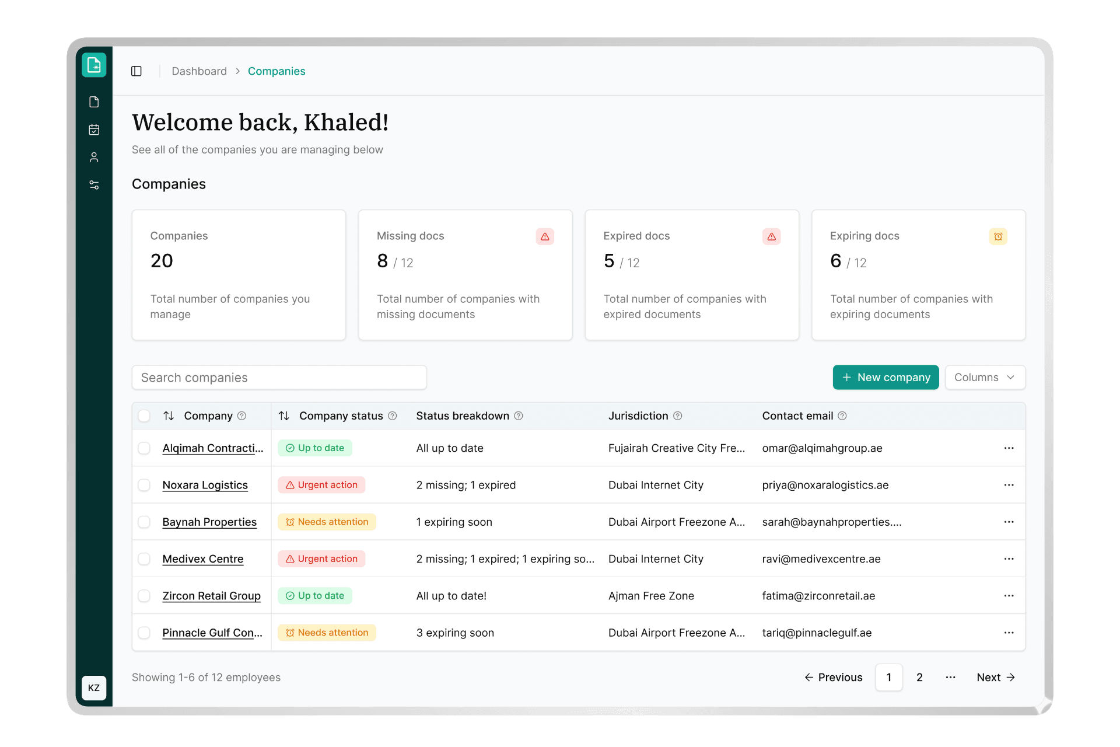The width and height of the screenshot is (1120, 747).
Task: Tick the select-all checkbox in table header
Action: [144, 416]
